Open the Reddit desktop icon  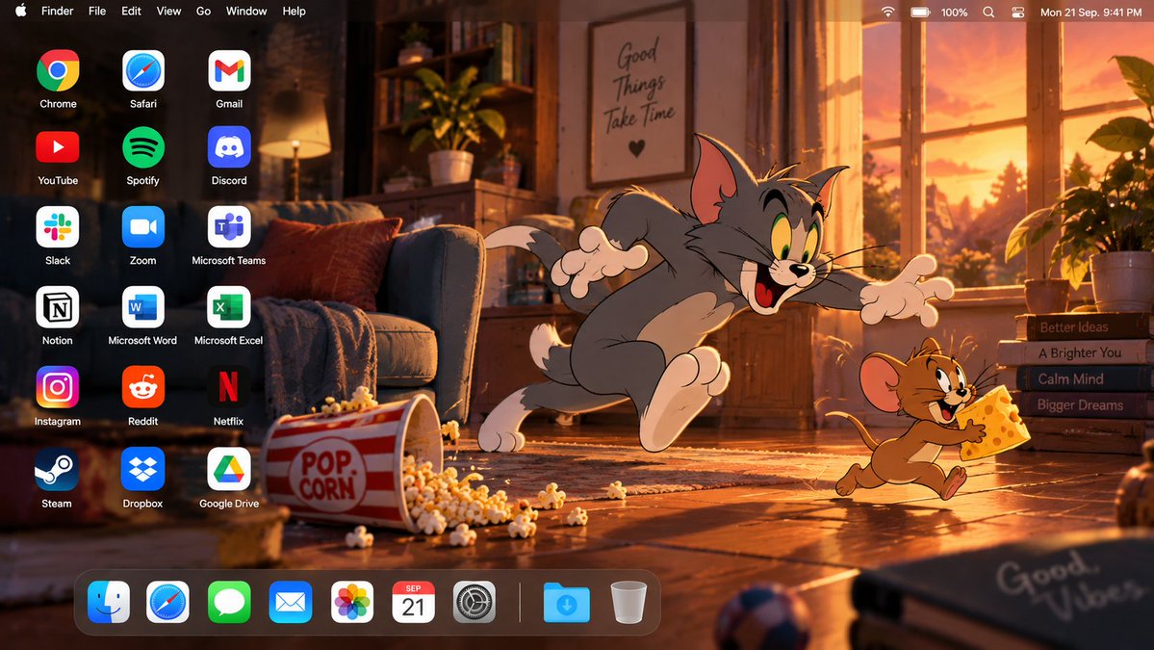[x=142, y=388]
